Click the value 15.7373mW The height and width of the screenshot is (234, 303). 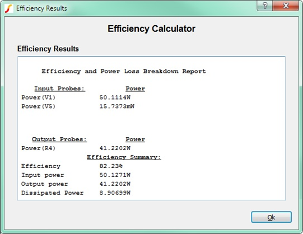[x=116, y=106]
